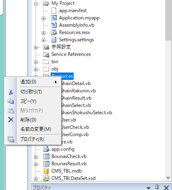Collapse the My Project node
This screenshot has width=172, height=190.
coord(36,4)
